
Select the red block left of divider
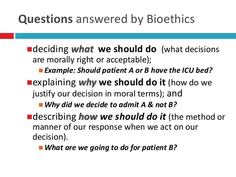[7, 36]
